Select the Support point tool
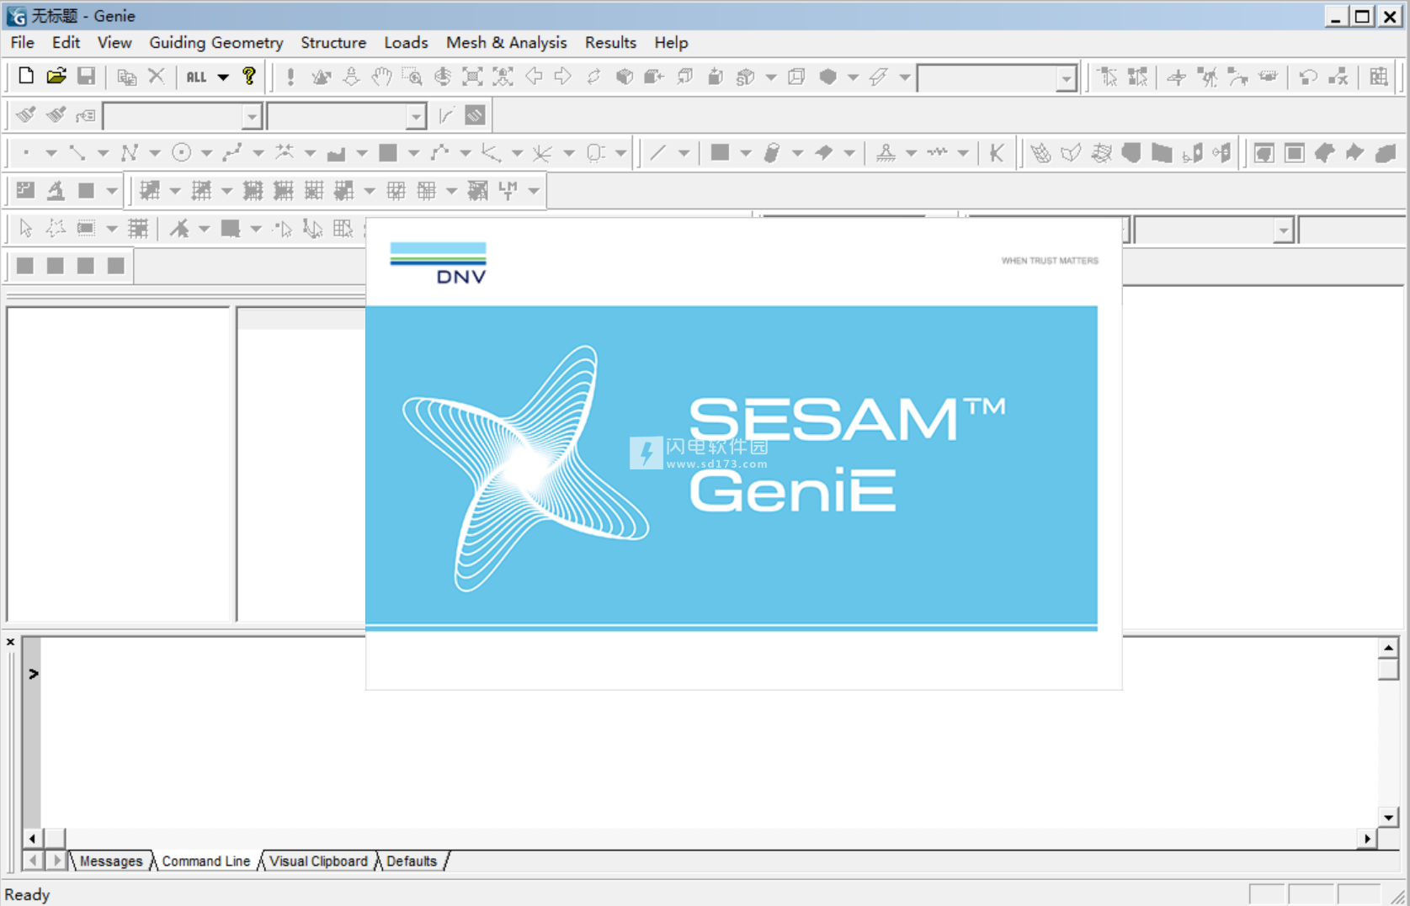 [x=886, y=152]
